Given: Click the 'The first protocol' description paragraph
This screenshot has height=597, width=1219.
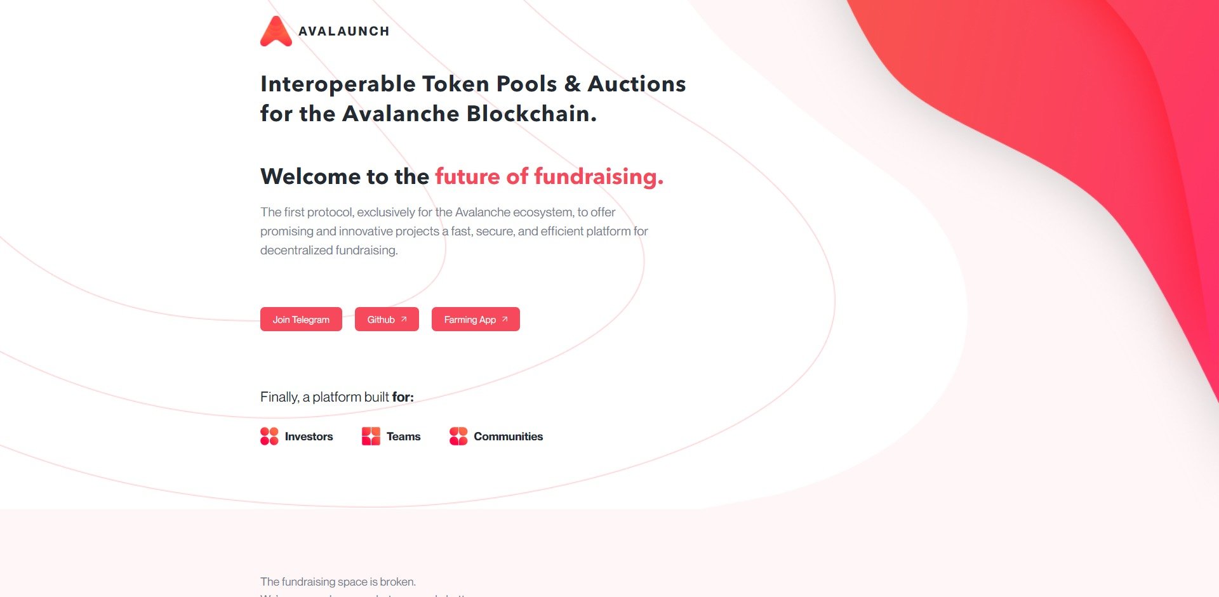Looking at the screenshot, I should pyautogui.click(x=453, y=231).
